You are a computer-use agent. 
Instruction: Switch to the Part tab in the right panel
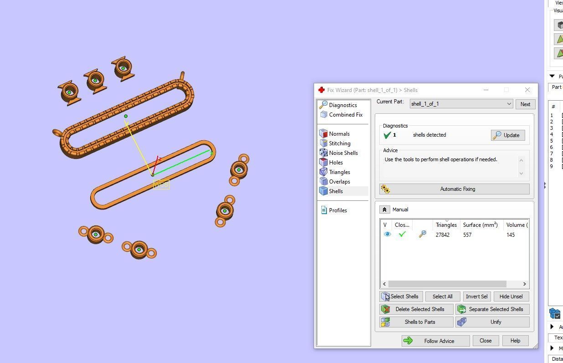click(x=557, y=87)
